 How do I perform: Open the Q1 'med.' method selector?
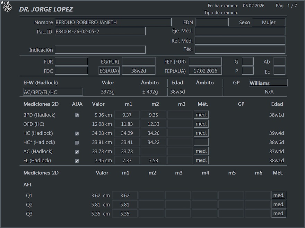tap(279, 195)
